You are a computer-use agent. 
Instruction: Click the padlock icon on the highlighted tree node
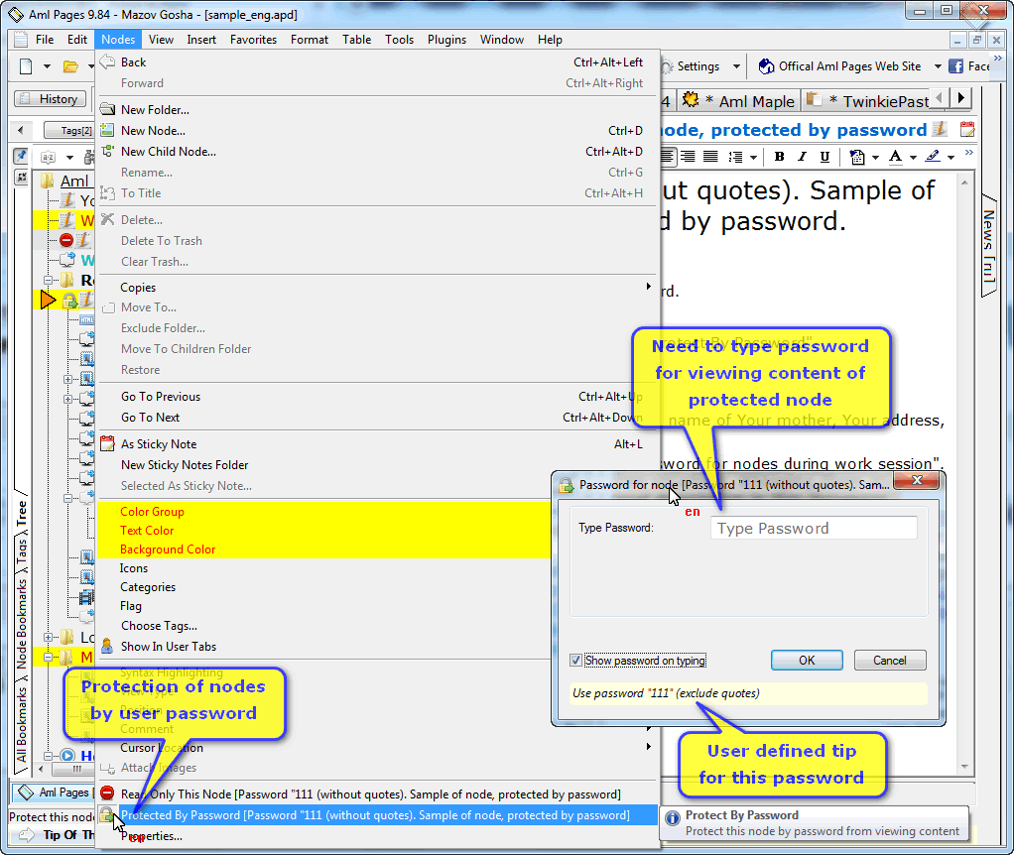tap(69, 300)
